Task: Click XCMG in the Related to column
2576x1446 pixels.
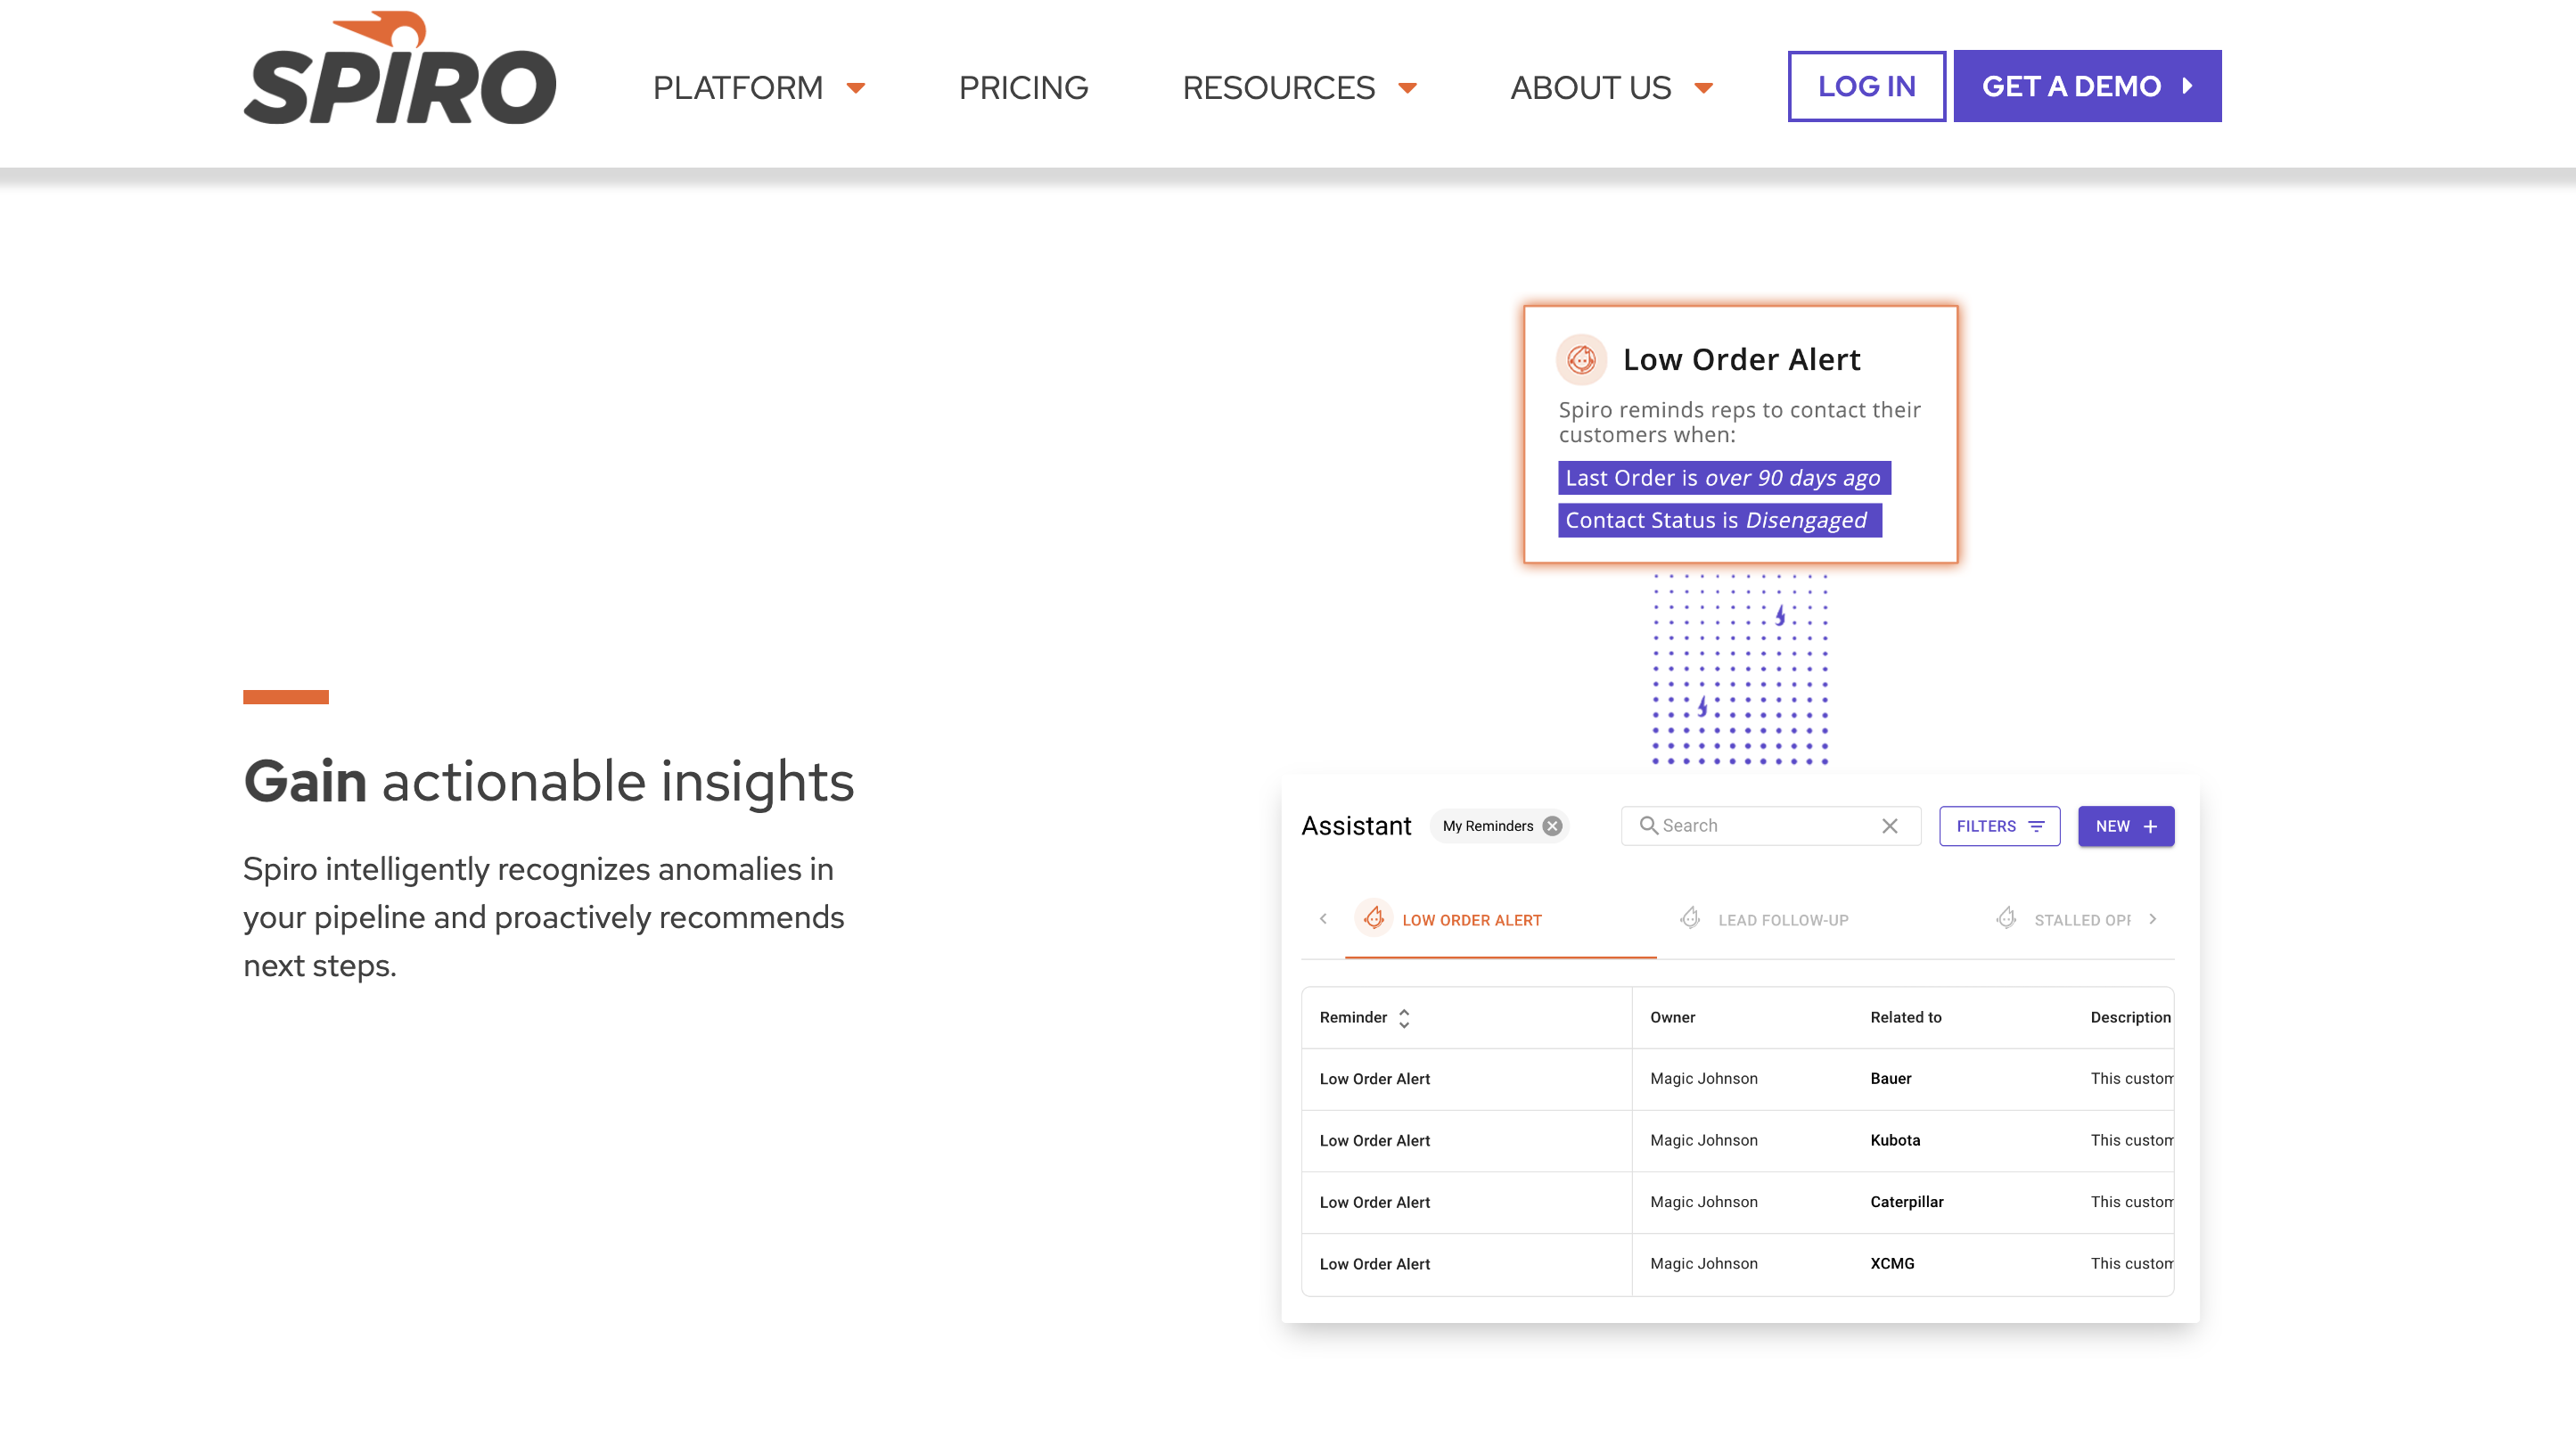Action: [x=1892, y=1264]
